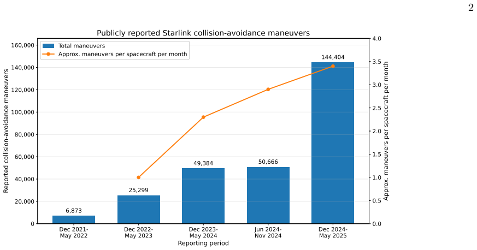Viewport: 477px width, 250px height.
Task: Click the blue Total maneuvers legend swatch
Action: (49, 46)
